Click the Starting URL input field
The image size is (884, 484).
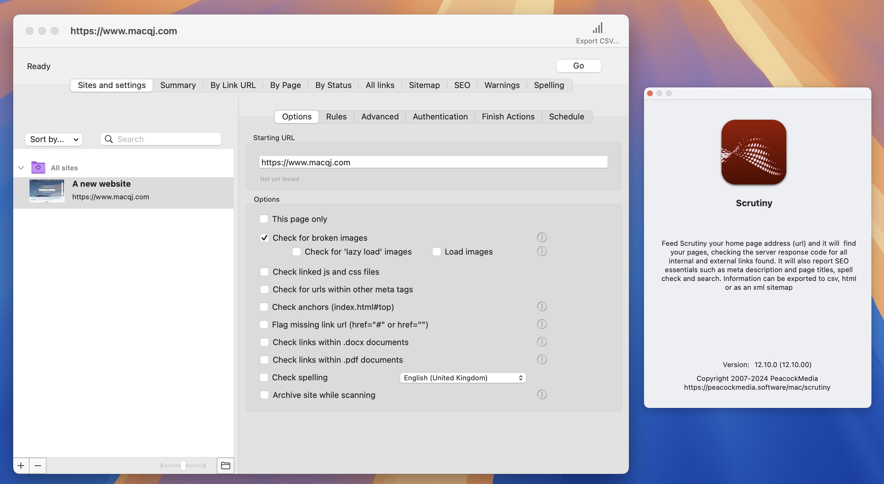(433, 162)
